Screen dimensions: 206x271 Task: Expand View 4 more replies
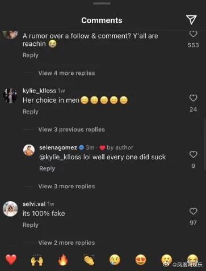pos(66,73)
